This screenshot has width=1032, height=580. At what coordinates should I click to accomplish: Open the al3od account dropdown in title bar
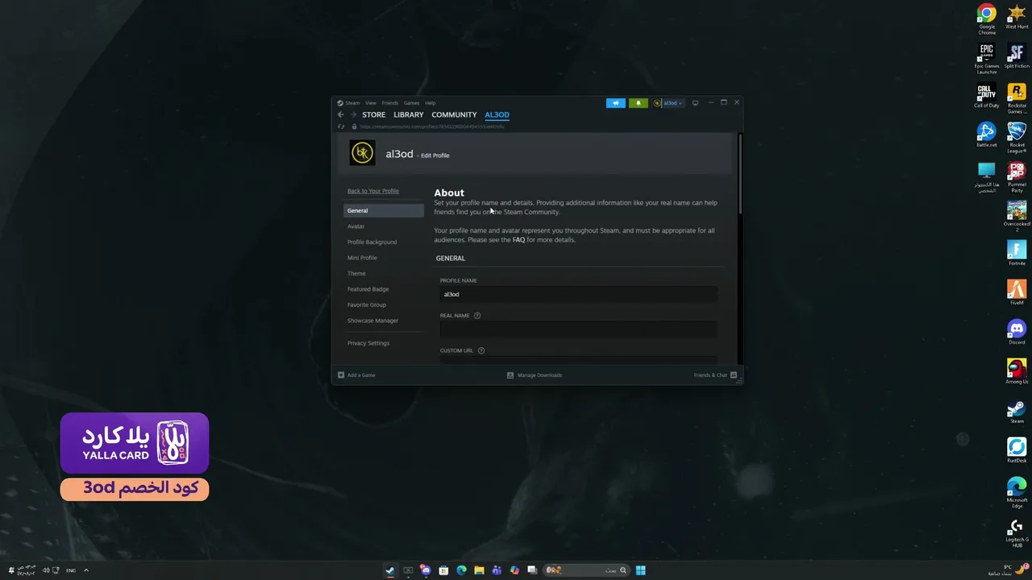pyautogui.click(x=668, y=103)
